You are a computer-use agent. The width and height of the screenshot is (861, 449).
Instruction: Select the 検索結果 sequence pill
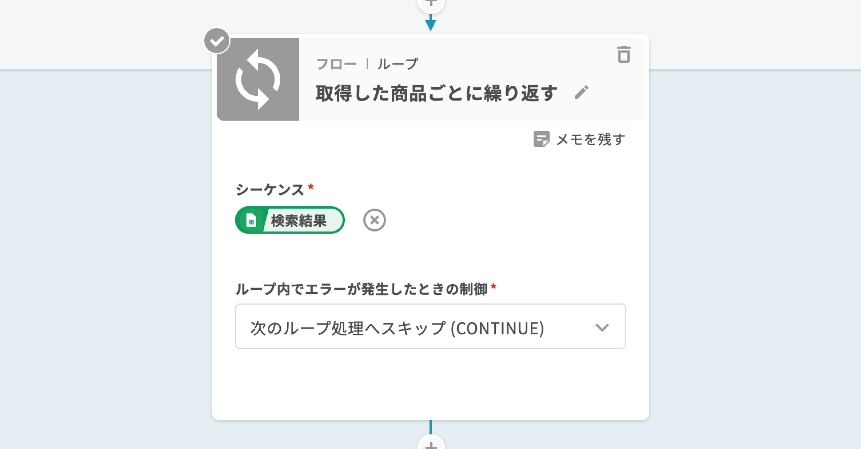(x=299, y=221)
